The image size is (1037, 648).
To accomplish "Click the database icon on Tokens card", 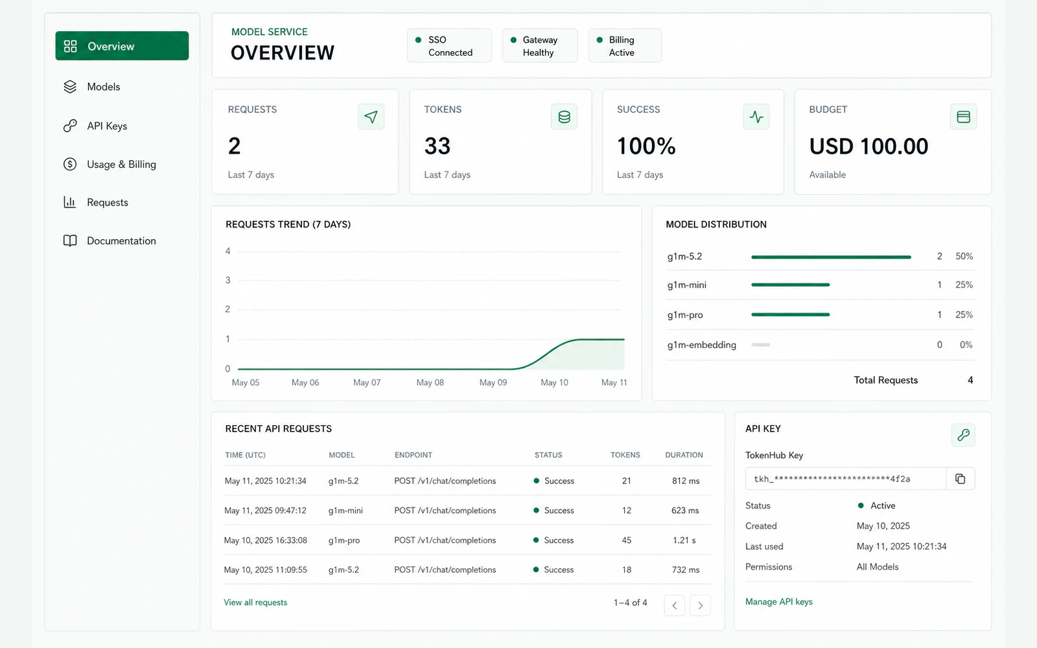I will tap(564, 117).
